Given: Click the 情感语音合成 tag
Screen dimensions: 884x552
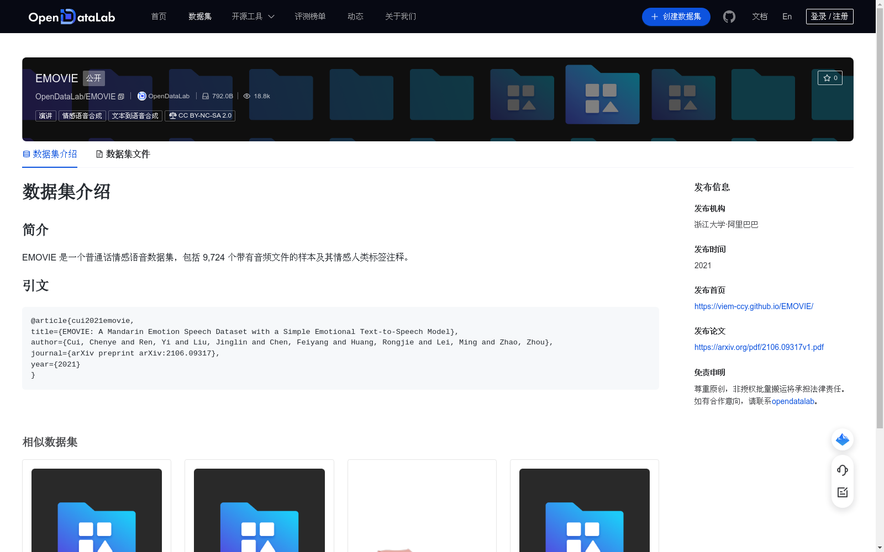Looking at the screenshot, I should (82, 116).
